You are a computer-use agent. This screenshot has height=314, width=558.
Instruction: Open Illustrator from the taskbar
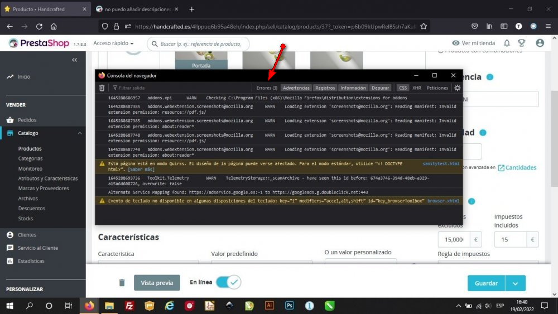pyautogui.click(x=270, y=306)
